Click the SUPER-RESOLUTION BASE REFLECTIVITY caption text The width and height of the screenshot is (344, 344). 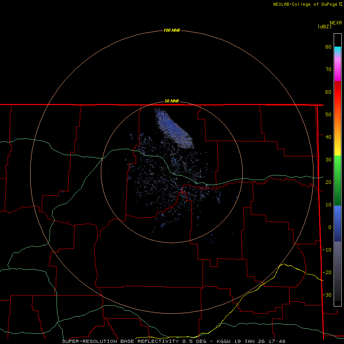click(120, 341)
